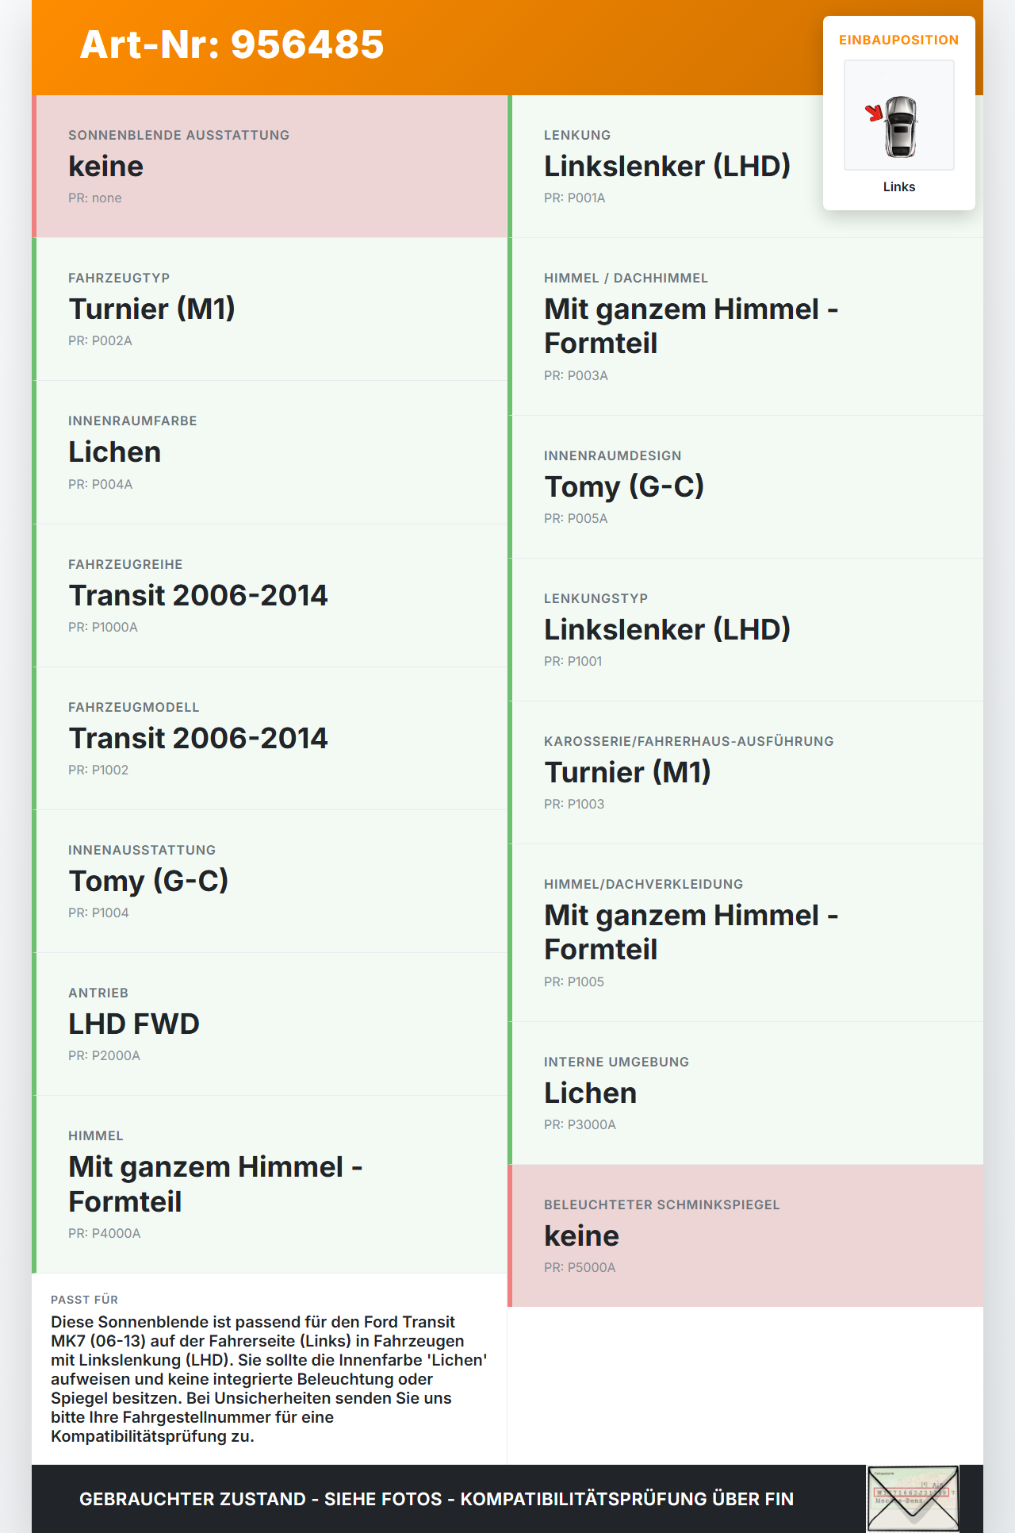The width and height of the screenshot is (1015, 1533).
Task: Open the document thumbnail in the footer
Action: point(913,1498)
